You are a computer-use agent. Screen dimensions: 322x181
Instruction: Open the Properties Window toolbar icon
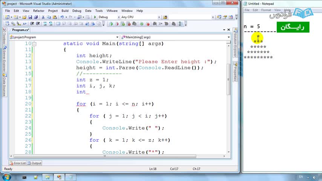[225, 17]
